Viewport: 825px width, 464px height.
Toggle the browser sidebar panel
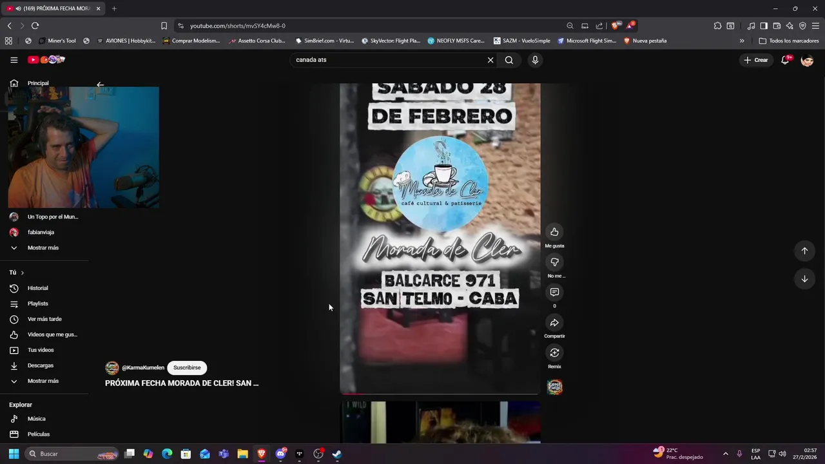tap(764, 26)
